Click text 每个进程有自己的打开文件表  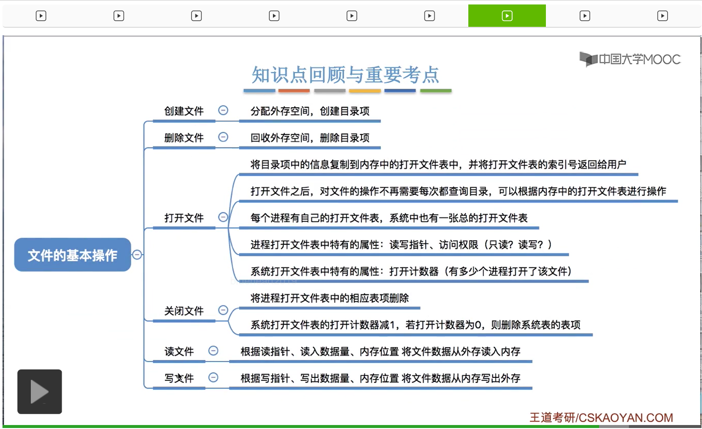click(x=389, y=218)
